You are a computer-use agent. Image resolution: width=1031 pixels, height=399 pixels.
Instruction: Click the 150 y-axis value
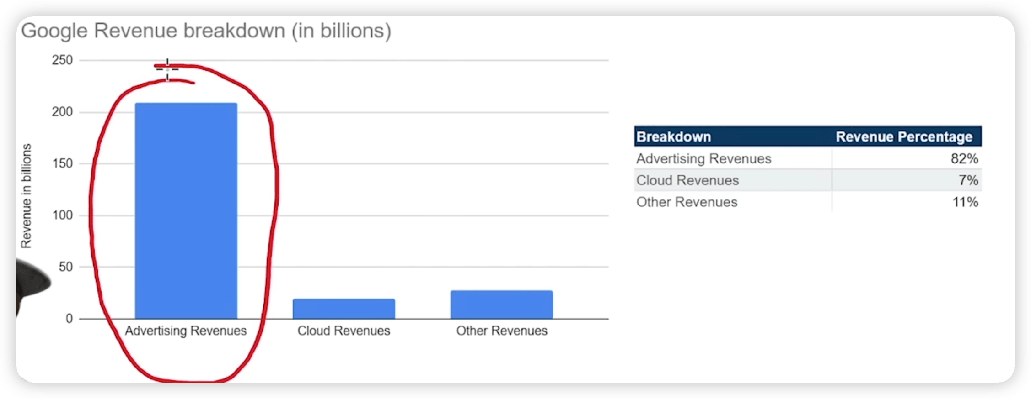click(x=62, y=163)
